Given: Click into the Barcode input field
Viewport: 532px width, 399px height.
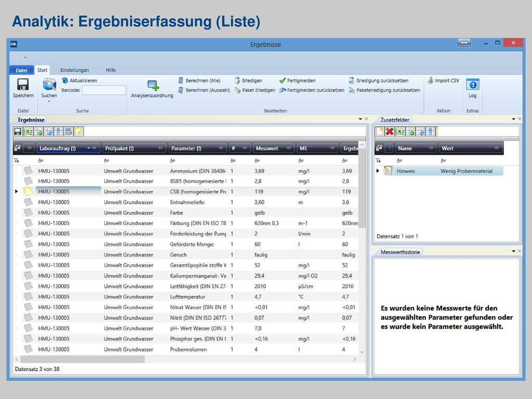Looking at the screenshot, I should 104,90.
